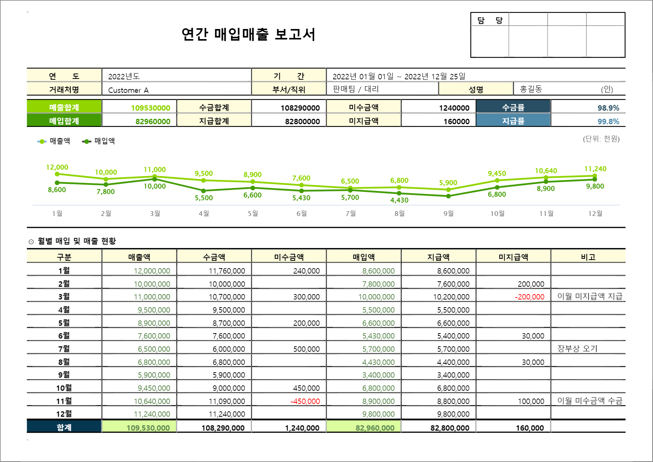Click the 매출액 table column header
Image resolution: width=653 pixels, height=462 pixels.
pos(139,257)
